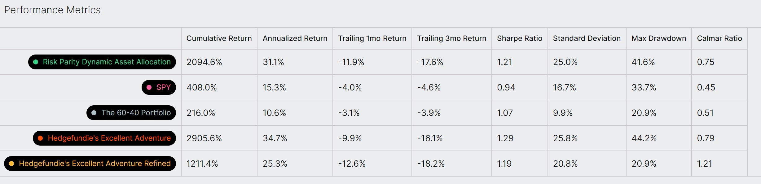Sort by Sharpe Ratio column header
761x184 pixels.
(x=520, y=38)
